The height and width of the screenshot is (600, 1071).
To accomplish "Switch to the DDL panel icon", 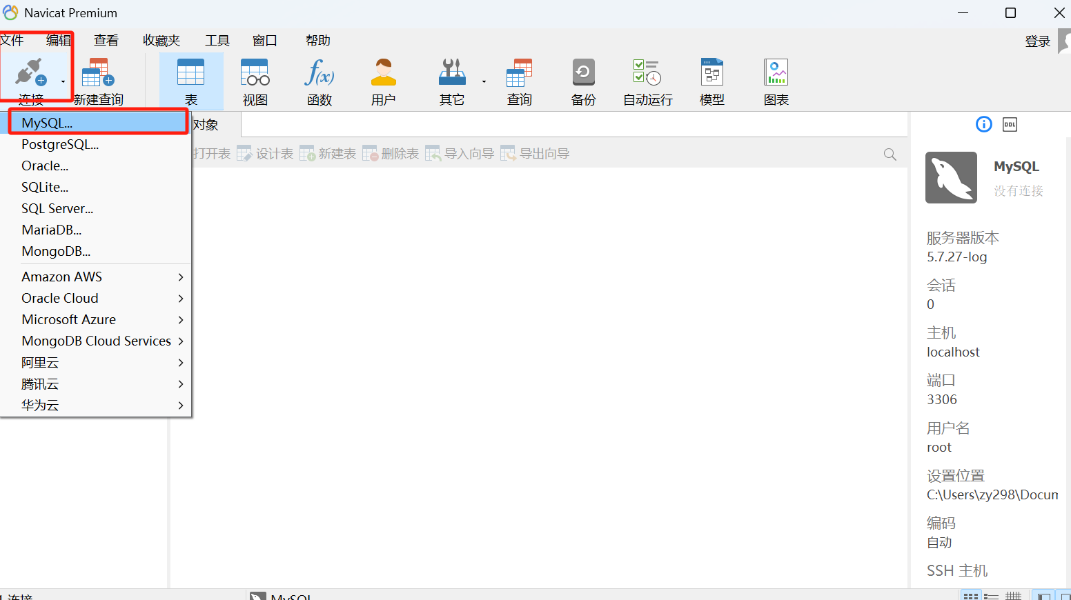I will click(x=1010, y=124).
